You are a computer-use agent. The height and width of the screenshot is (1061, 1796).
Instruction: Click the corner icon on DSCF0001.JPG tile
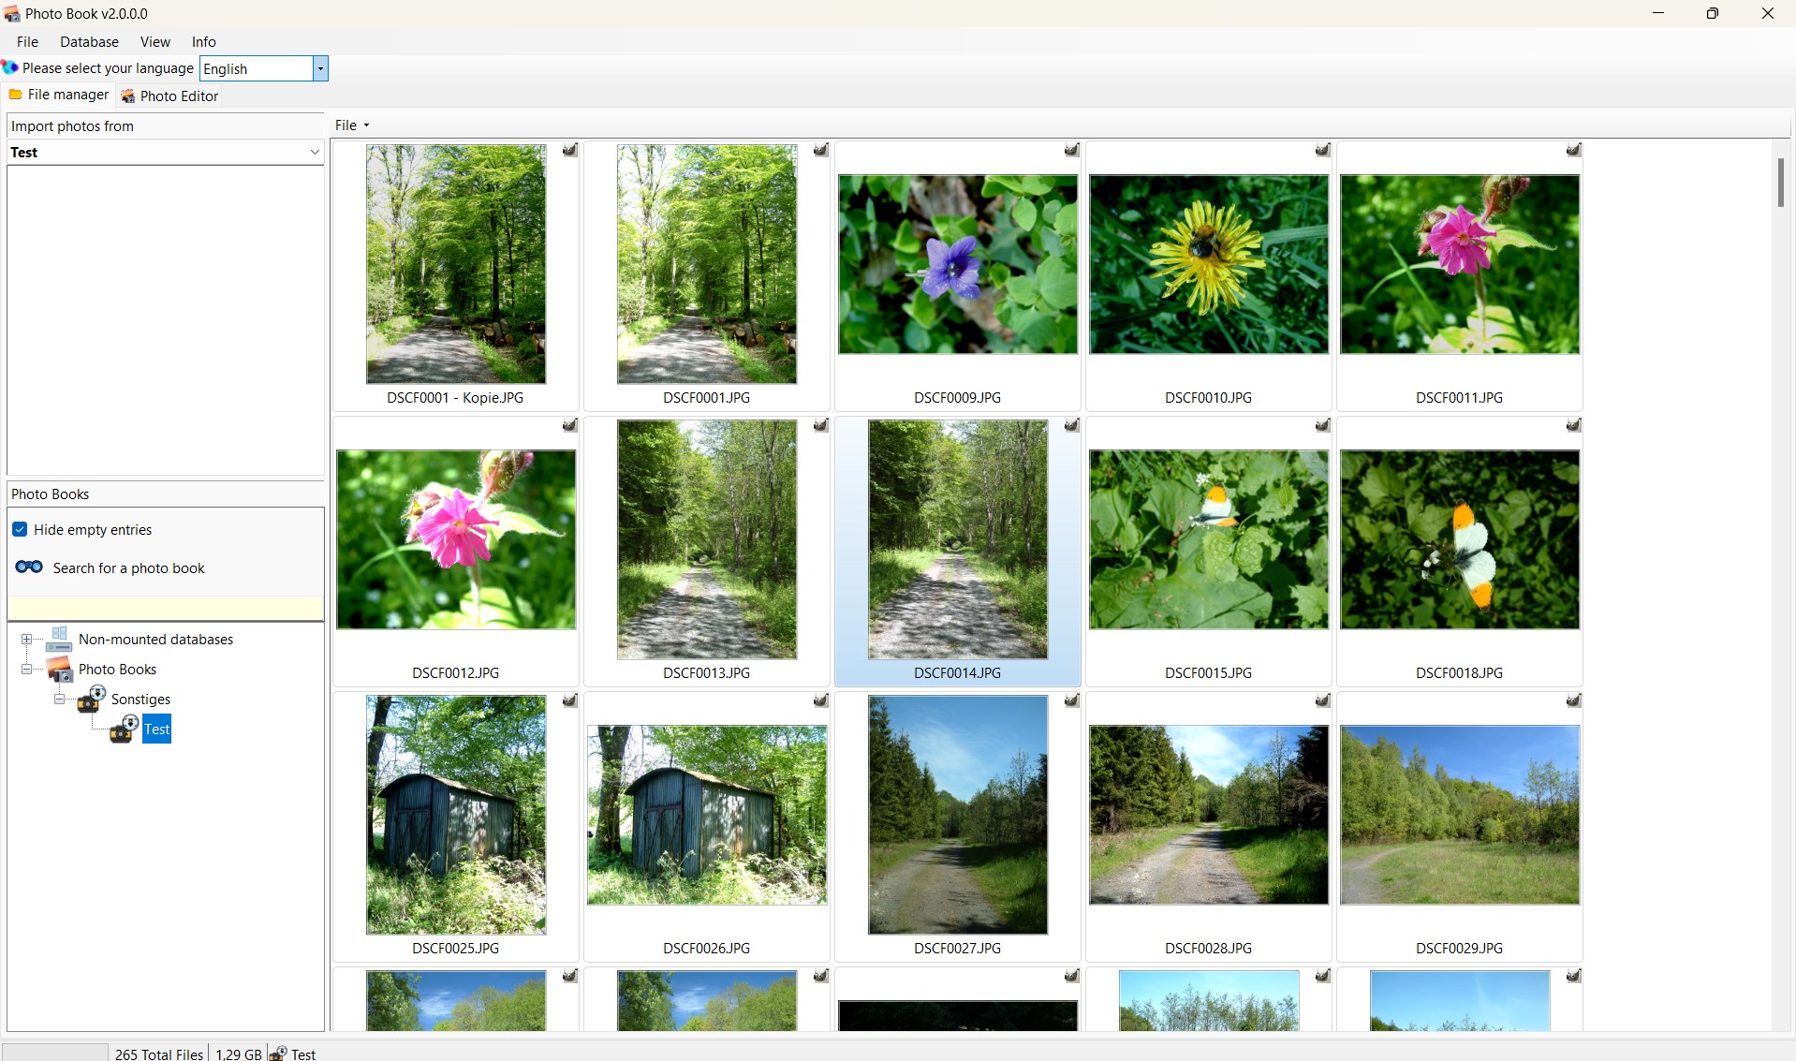tap(820, 150)
